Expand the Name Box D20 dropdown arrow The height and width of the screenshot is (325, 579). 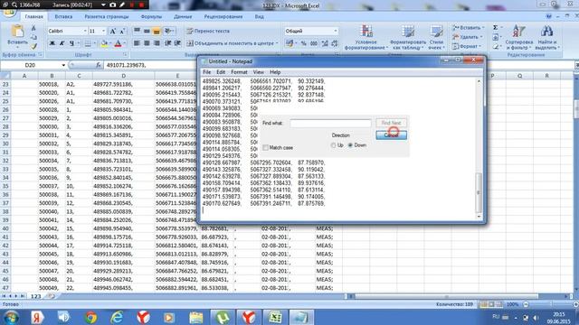click(63, 65)
